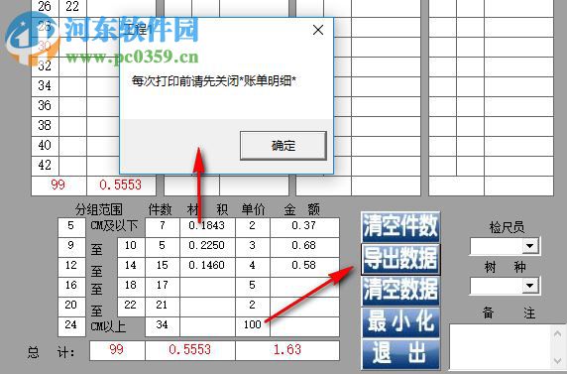
Task: Edit group range end cell 10
Action: [131, 247]
